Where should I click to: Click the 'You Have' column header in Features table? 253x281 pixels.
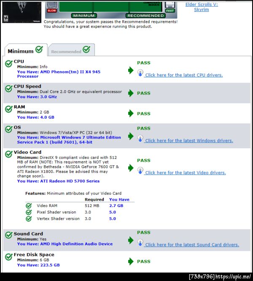point(119,199)
